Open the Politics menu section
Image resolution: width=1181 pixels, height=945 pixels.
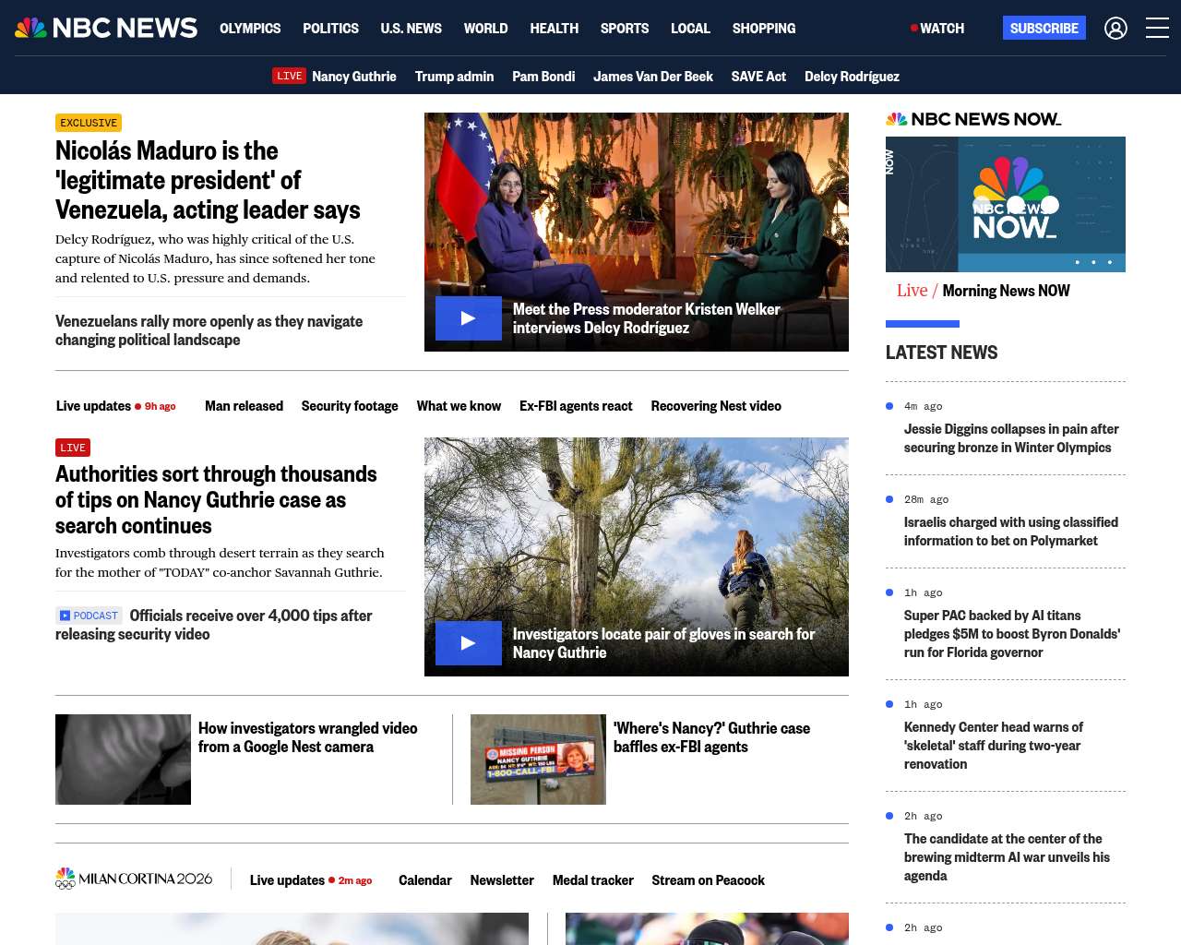330,29
